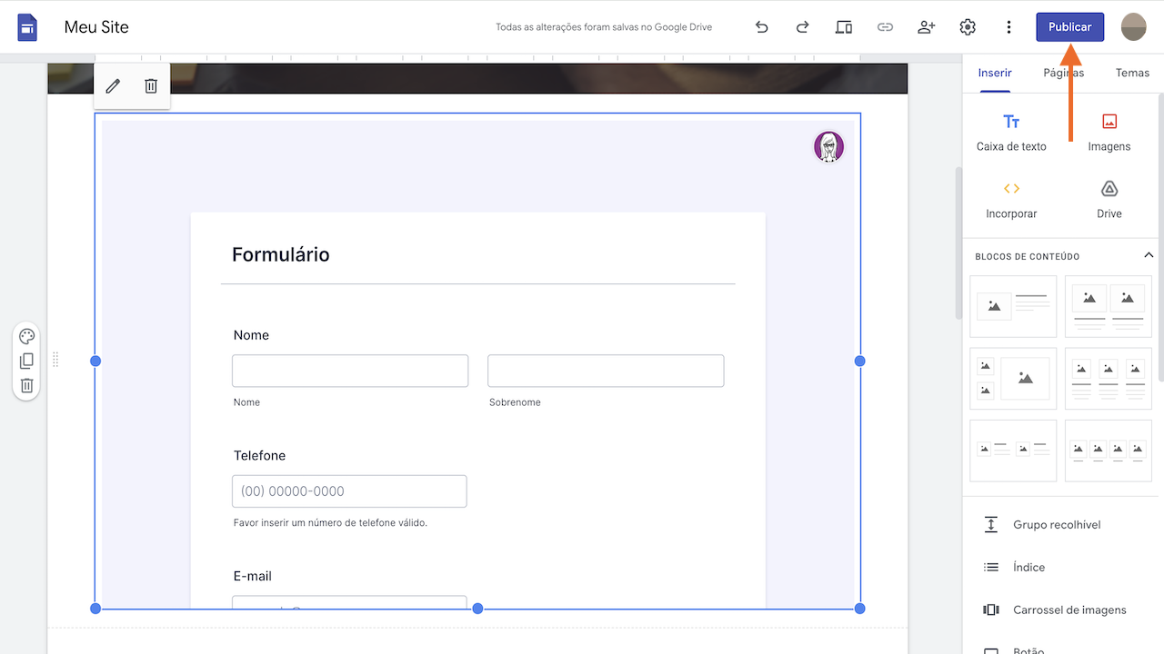Screen dimensions: 1164x654
Task: Click the Telefone input field
Action: (x=349, y=491)
